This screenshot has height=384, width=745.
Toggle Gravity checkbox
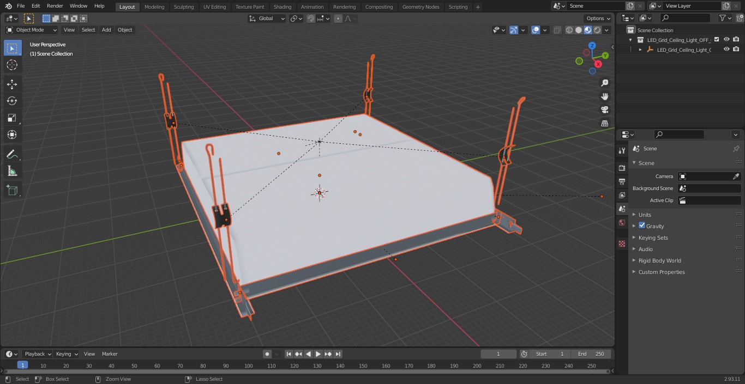pyautogui.click(x=642, y=225)
